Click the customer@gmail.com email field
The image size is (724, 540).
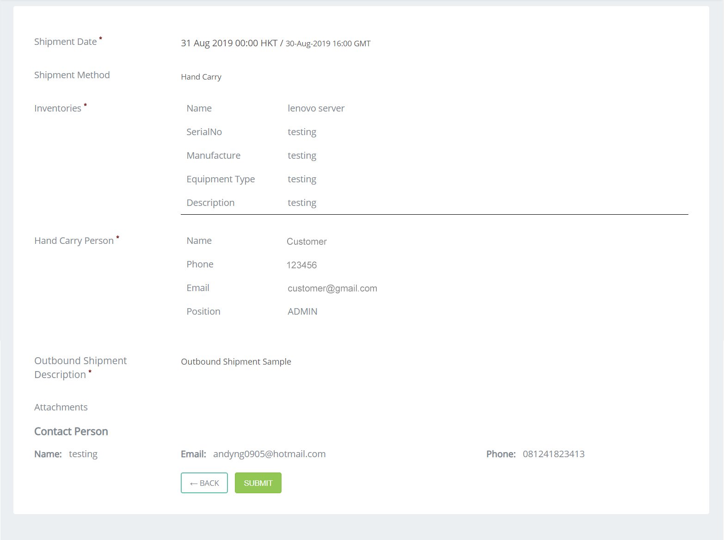tap(332, 288)
